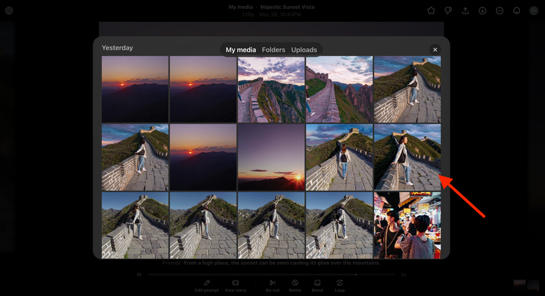Select the first blue-sky Great Wall thumbnail in the bottom row

(135, 225)
